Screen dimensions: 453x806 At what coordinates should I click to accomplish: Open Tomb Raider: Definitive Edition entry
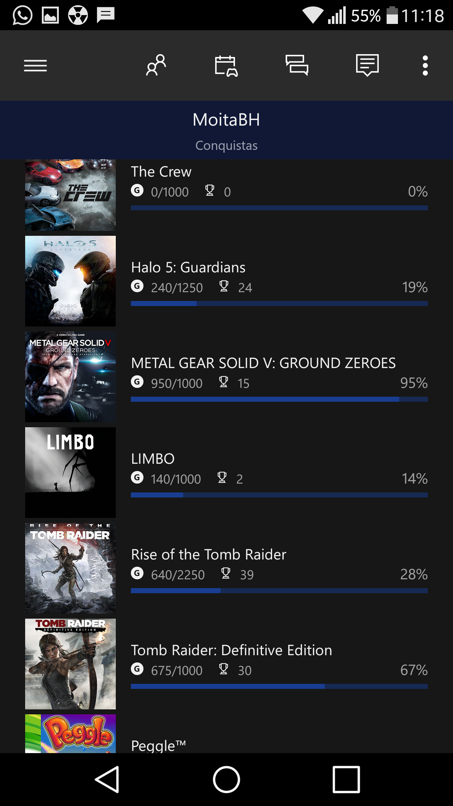[231, 650]
